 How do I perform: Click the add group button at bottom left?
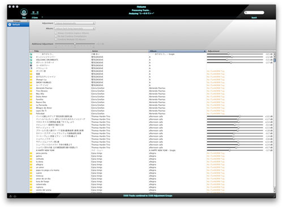(11, 196)
